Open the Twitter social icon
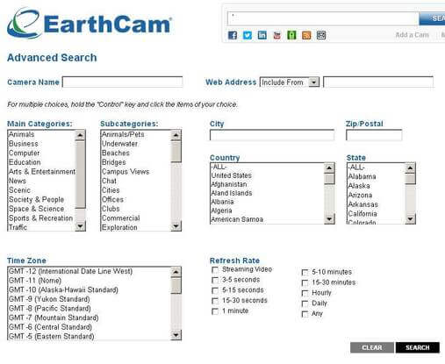 [248, 35]
